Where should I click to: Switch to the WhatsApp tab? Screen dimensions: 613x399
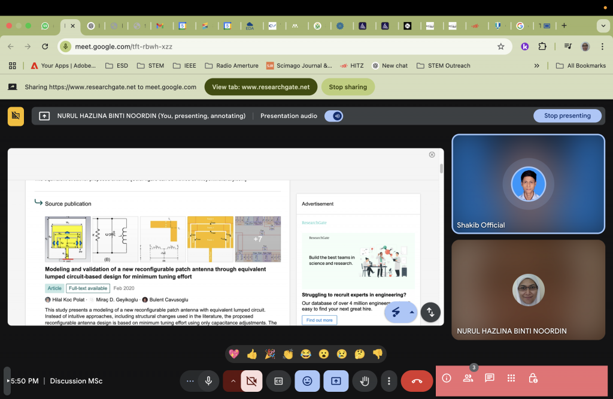click(45, 26)
